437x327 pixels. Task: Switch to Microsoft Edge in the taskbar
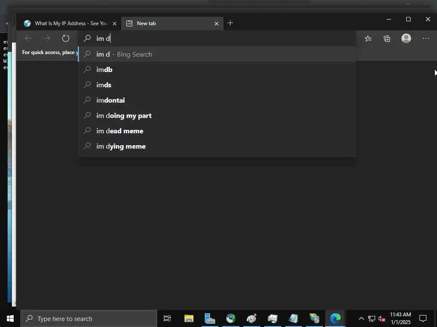335,318
